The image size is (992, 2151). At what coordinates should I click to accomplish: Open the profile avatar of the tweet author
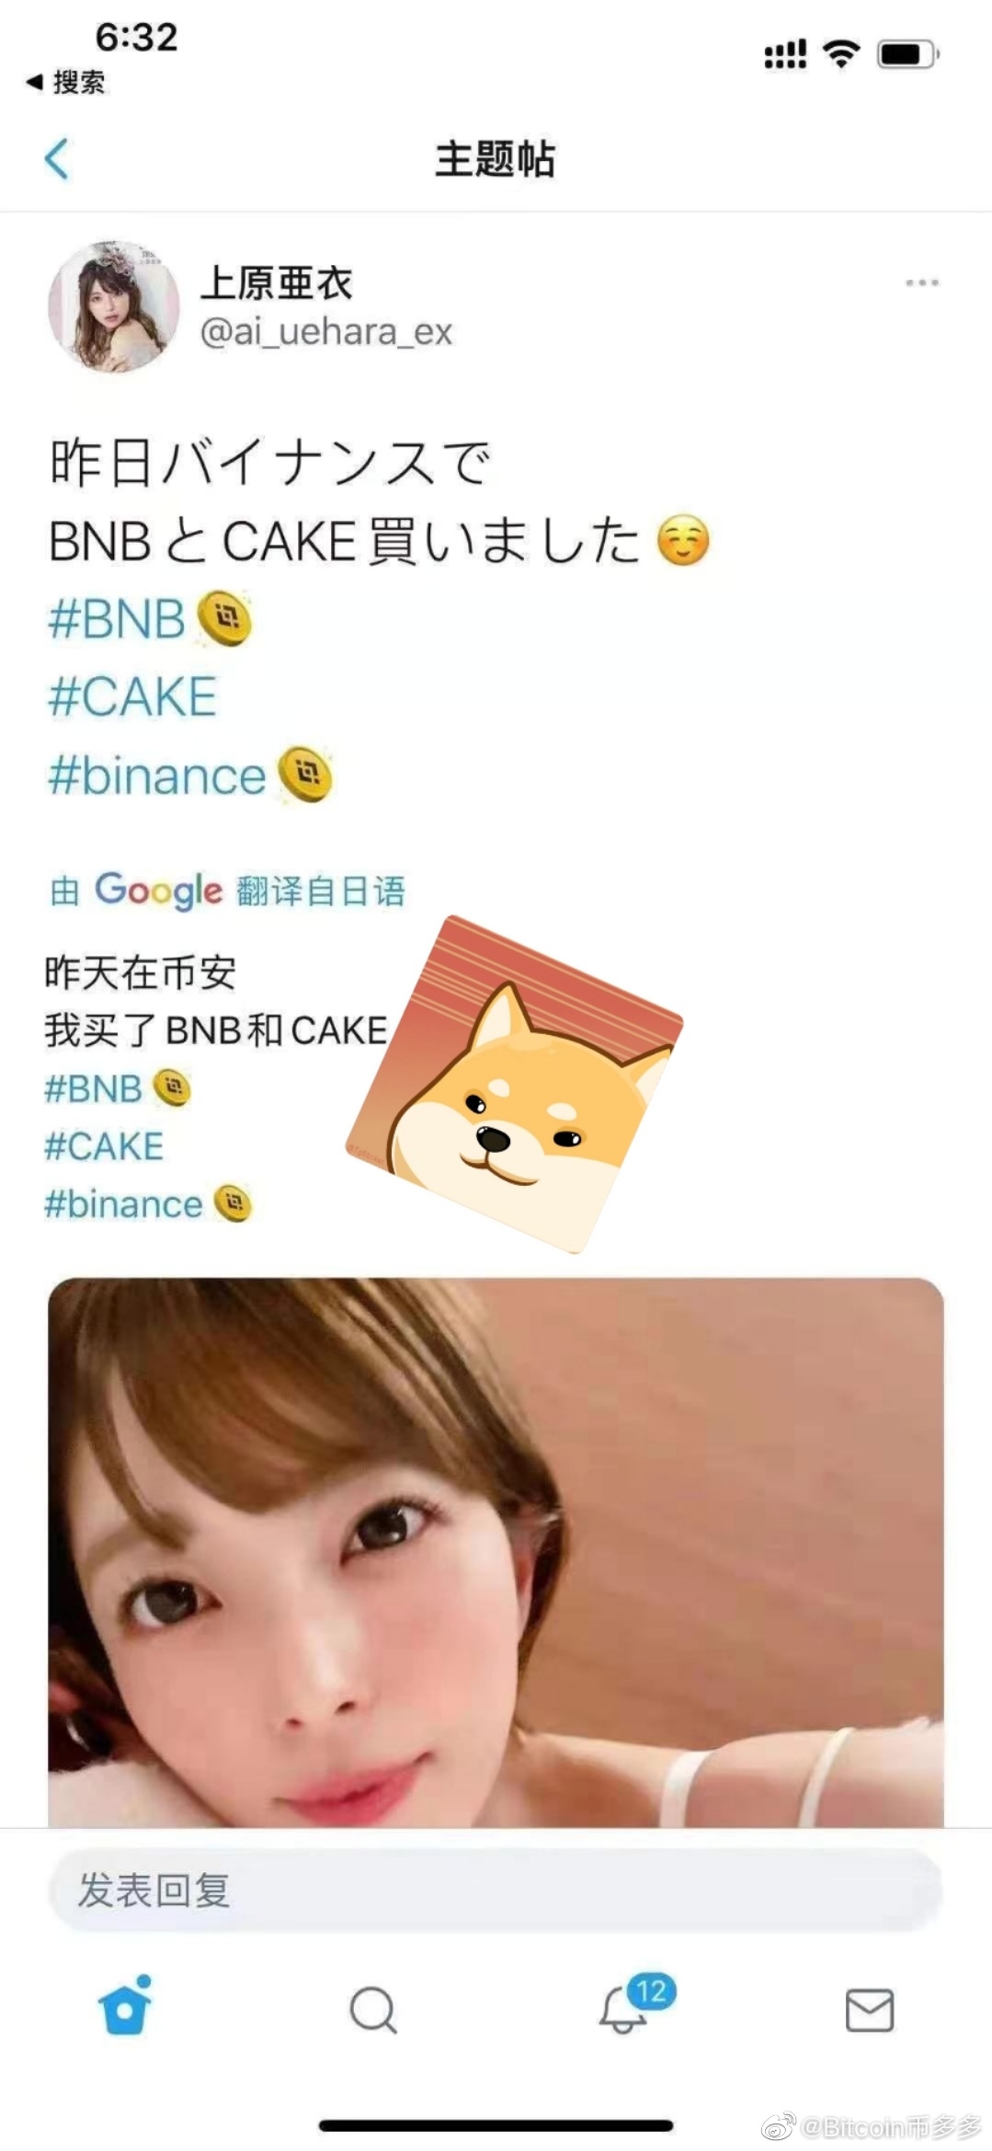tap(114, 307)
